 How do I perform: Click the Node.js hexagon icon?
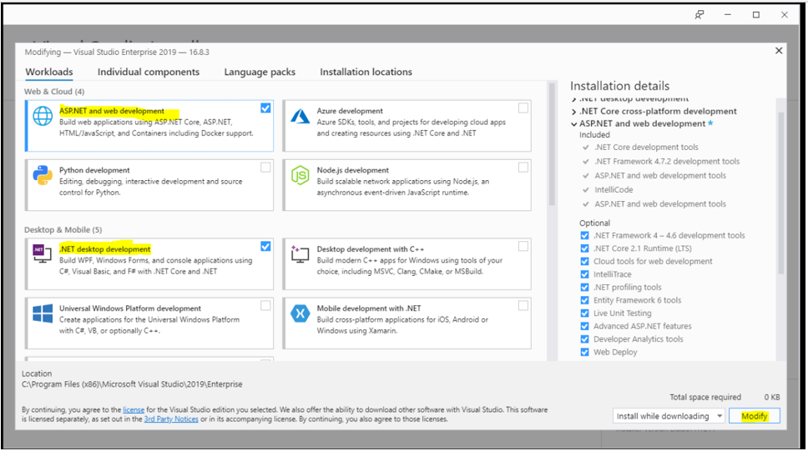[x=300, y=175]
